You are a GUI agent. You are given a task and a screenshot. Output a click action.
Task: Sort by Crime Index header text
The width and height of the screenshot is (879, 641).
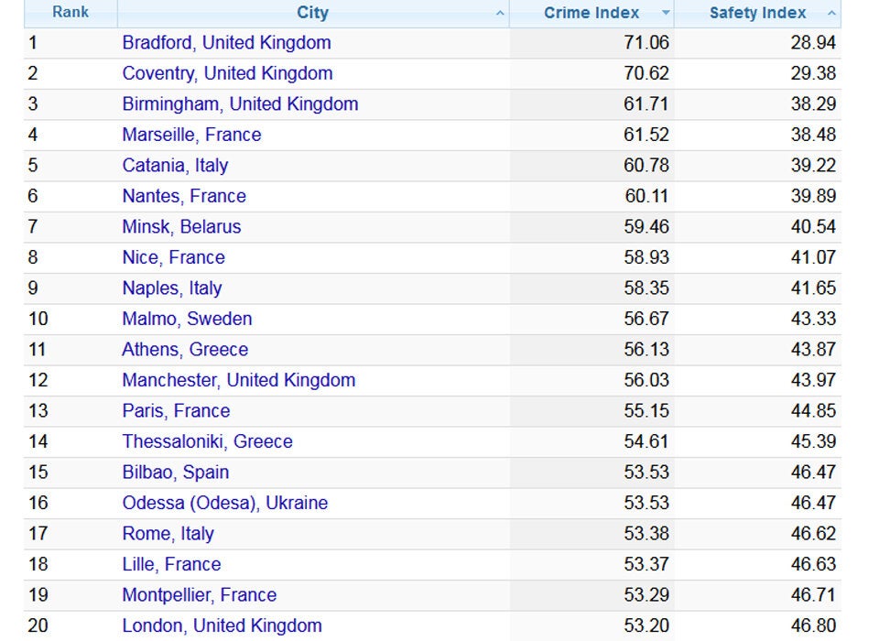pos(591,13)
